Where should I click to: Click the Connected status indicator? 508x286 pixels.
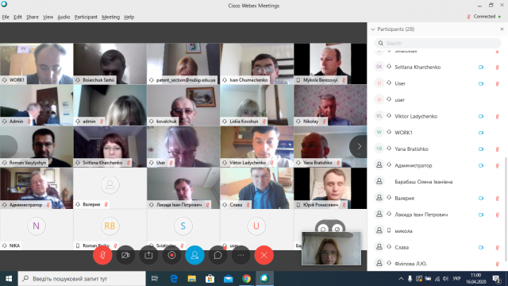(484, 17)
